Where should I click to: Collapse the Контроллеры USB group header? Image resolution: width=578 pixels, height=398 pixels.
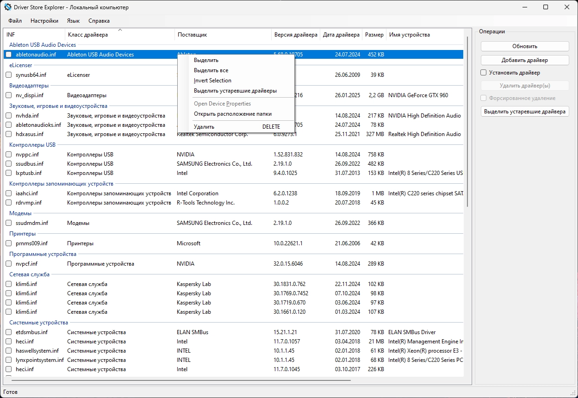(32, 145)
